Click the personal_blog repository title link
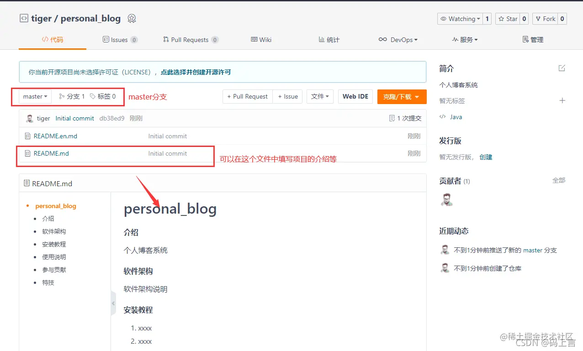The height and width of the screenshot is (351, 583). click(90, 19)
